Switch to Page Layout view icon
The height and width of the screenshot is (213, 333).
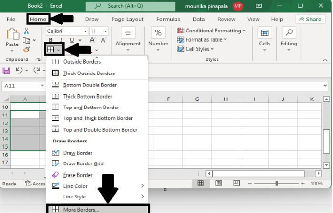click(x=218, y=183)
